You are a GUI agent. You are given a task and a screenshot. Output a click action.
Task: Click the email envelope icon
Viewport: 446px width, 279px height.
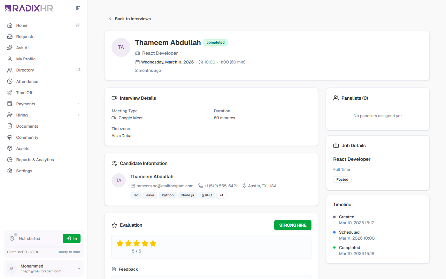click(x=133, y=186)
